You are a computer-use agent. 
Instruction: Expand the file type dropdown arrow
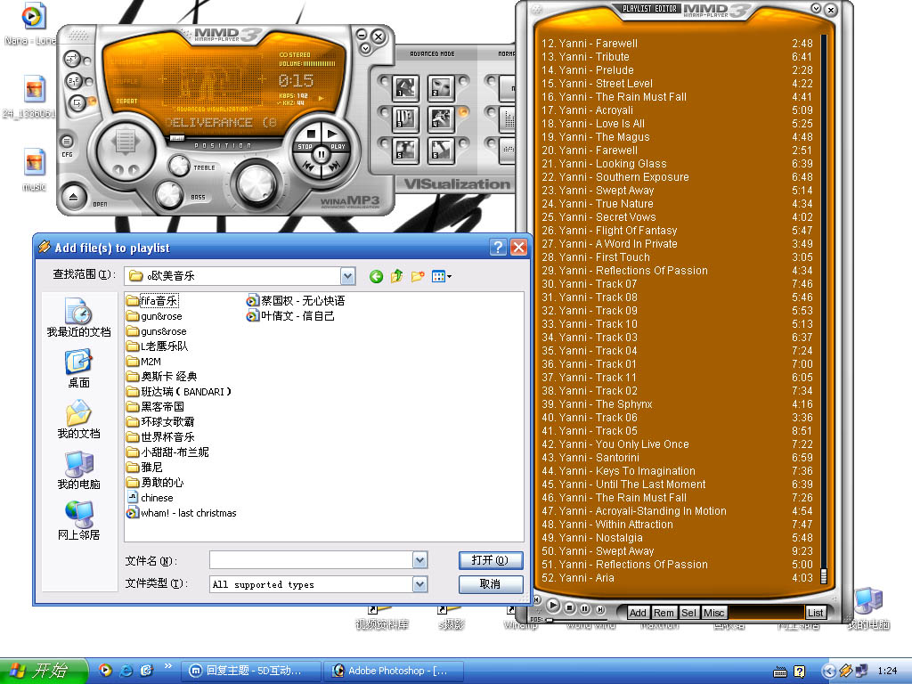(x=420, y=584)
